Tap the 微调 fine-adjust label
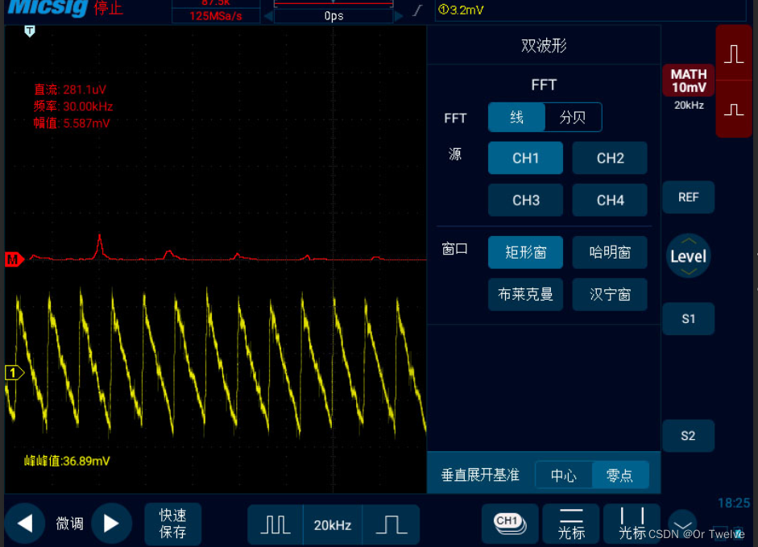Viewport: 758px width, 547px height. click(69, 524)
